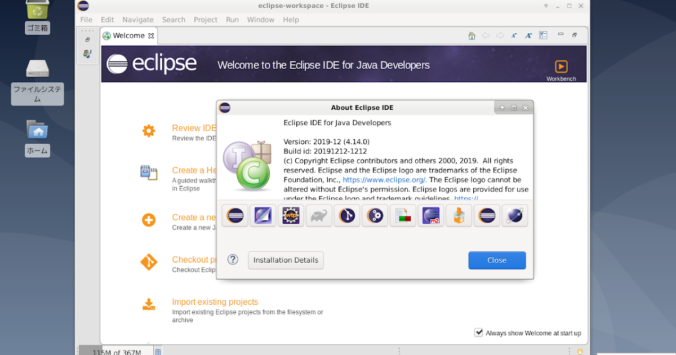The width and height of the screenshot is (676, 355).
Task: Open the Import existing projects link
Action: pos(215,302)
